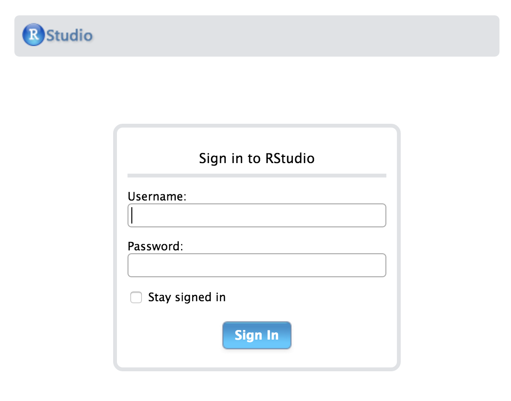Click the "Stay signed in" label text
The width and height of the screenshot is (511, 401).
coord(186,297)
